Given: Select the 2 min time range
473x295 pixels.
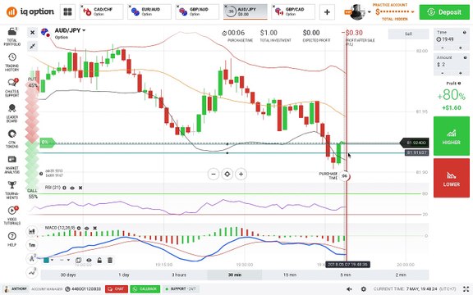Looking at the screenshot, I should pos(401,275).
